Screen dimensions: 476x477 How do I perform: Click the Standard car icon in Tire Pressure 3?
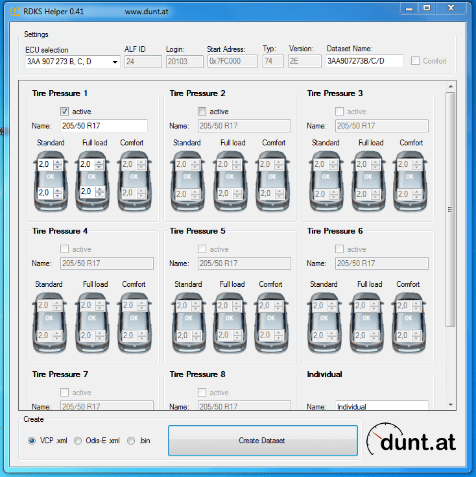coord(326,181)
